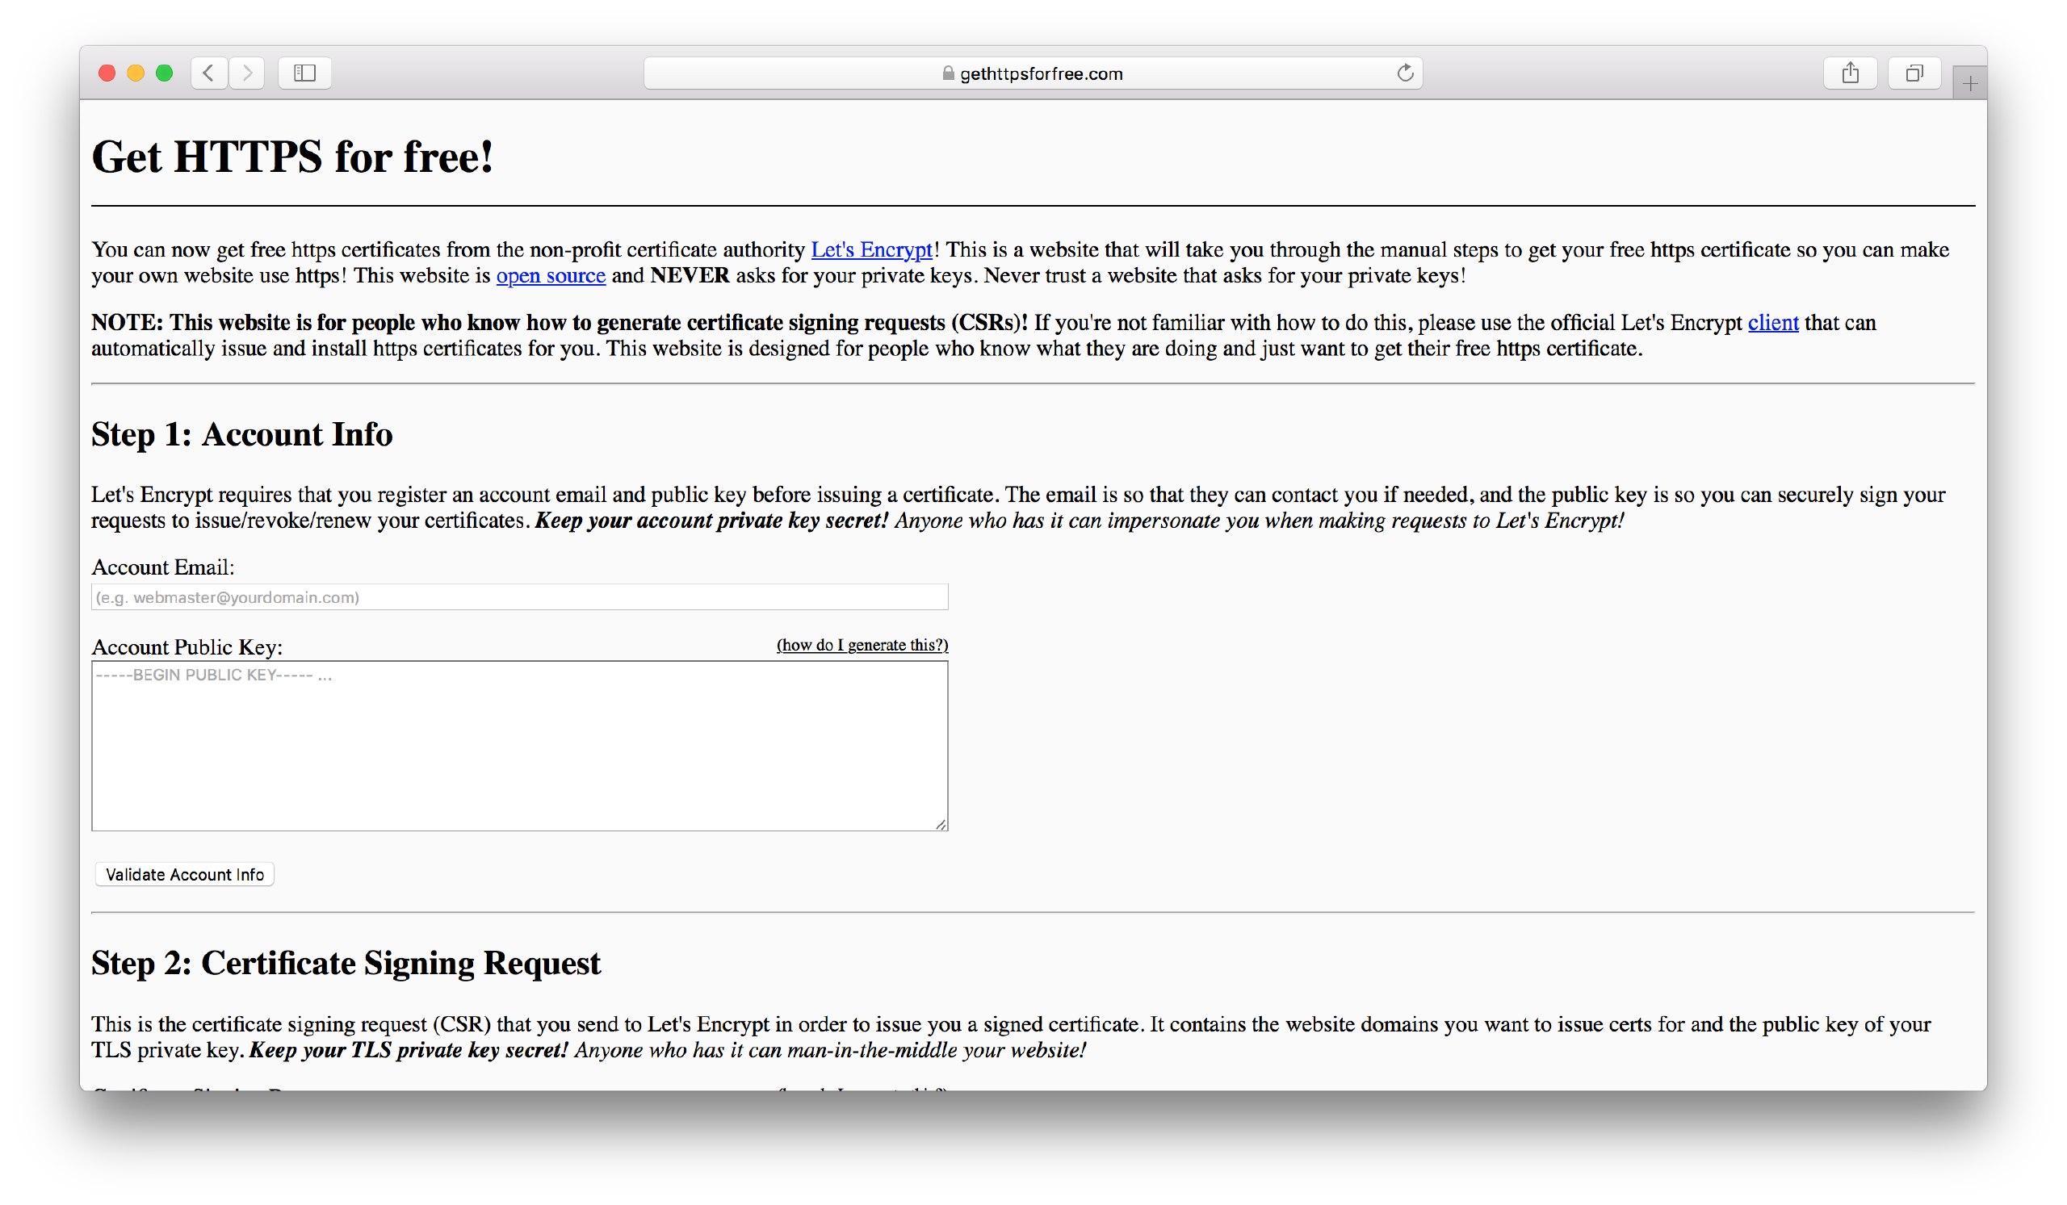Open the Share menu icon

(x=1850, y=73)
